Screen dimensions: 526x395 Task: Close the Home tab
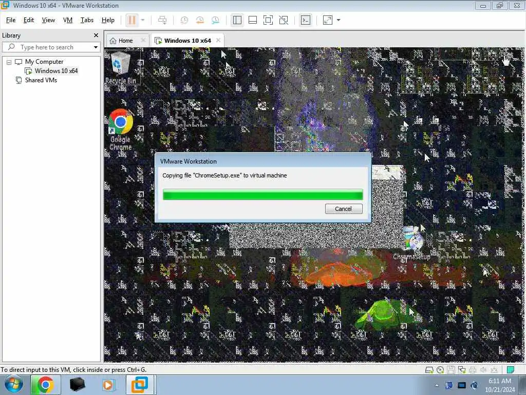click(143, 40)
